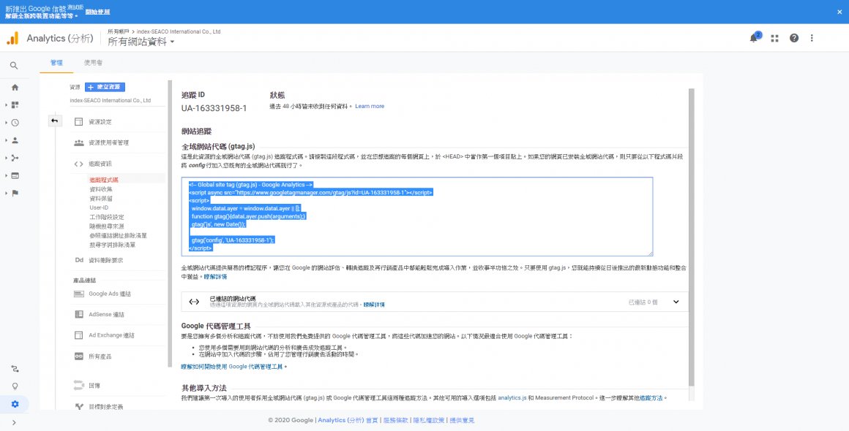
Task: Open the notifications bell
Action: coord(754,38)
